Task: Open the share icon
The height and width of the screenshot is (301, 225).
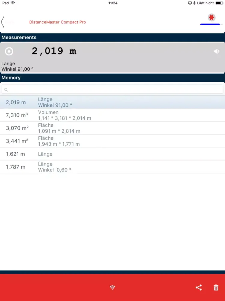Action: (199, 287)
